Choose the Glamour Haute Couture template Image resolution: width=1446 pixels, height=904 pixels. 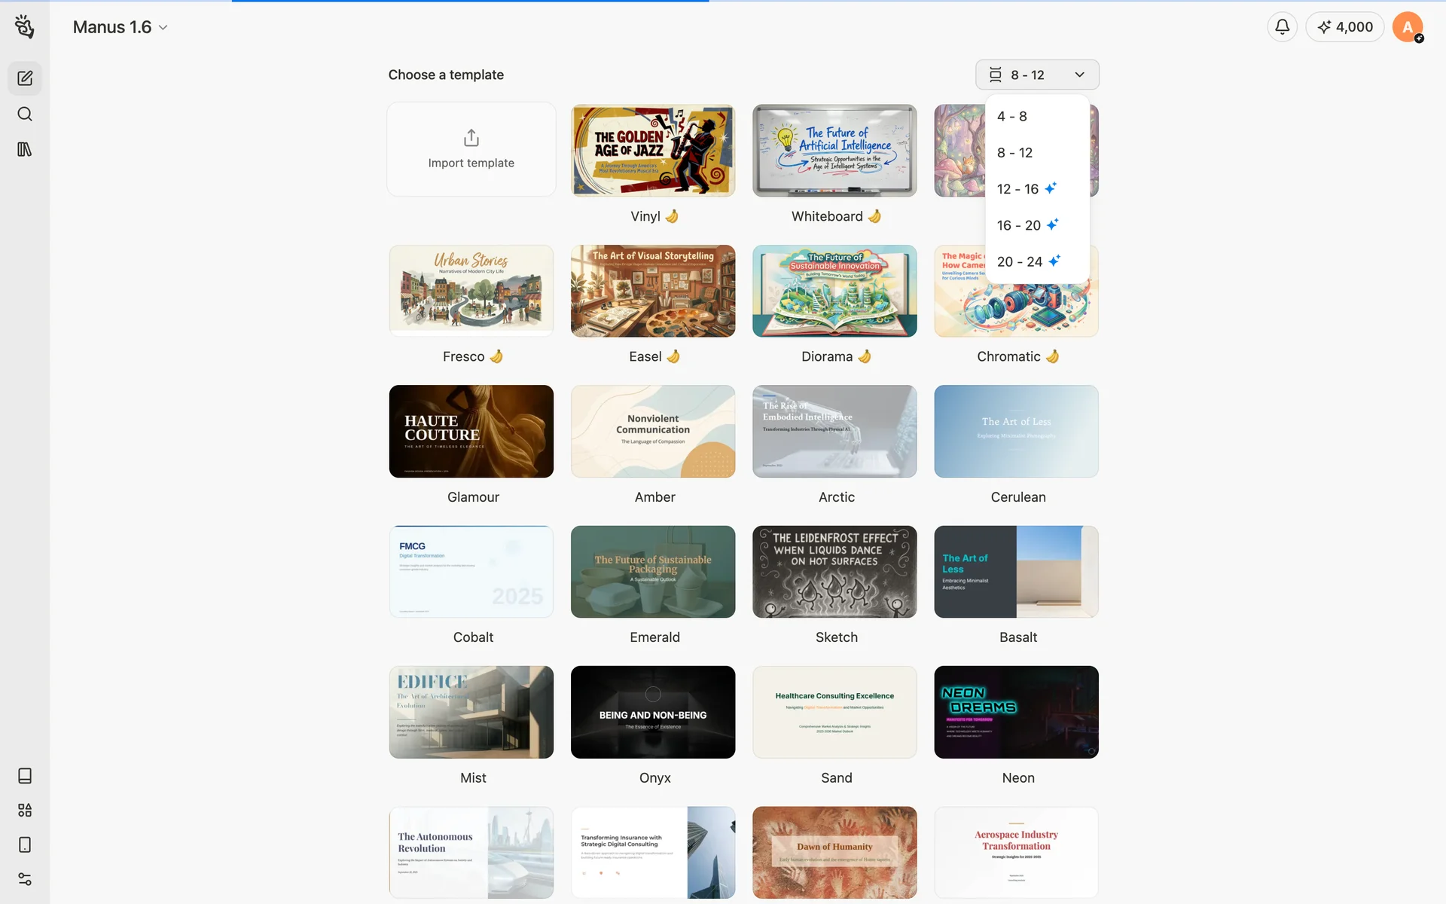click(x=471, y=431)
